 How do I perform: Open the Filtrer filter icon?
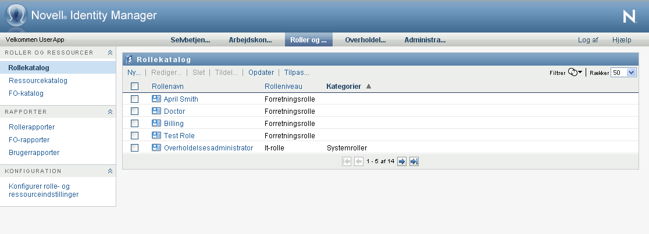click(575, 73)
